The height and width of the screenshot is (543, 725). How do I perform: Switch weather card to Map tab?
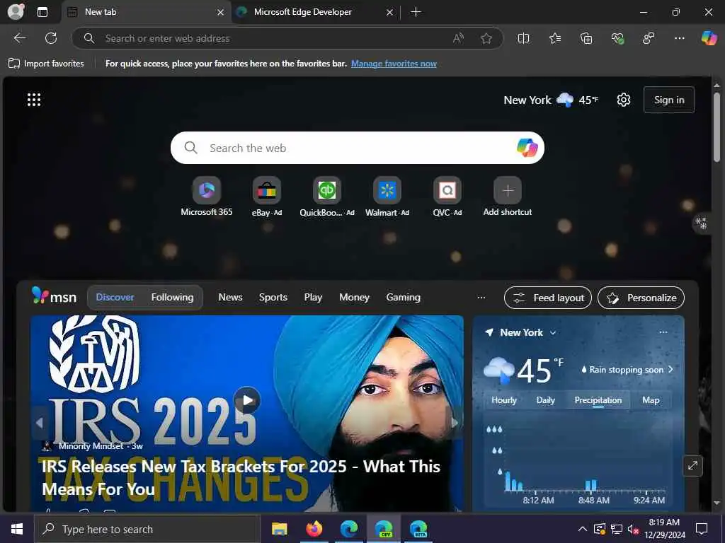click(650, 400)
